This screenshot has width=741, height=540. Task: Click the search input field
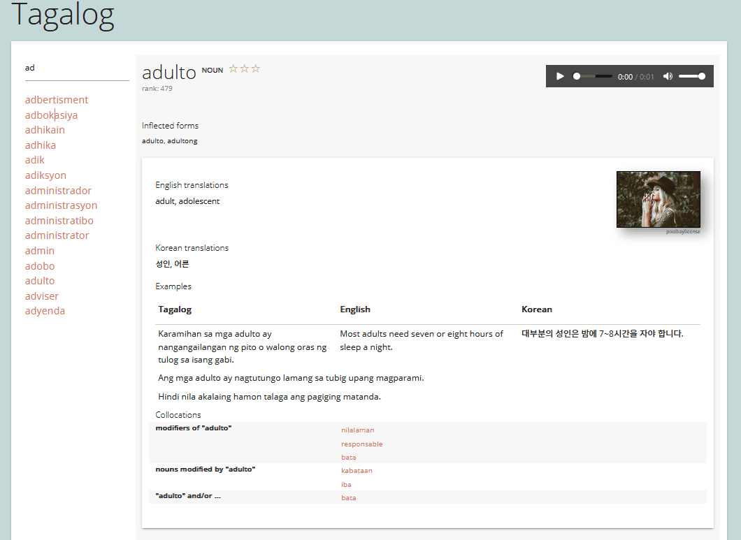pyautogui.click(x=77, y=68)
